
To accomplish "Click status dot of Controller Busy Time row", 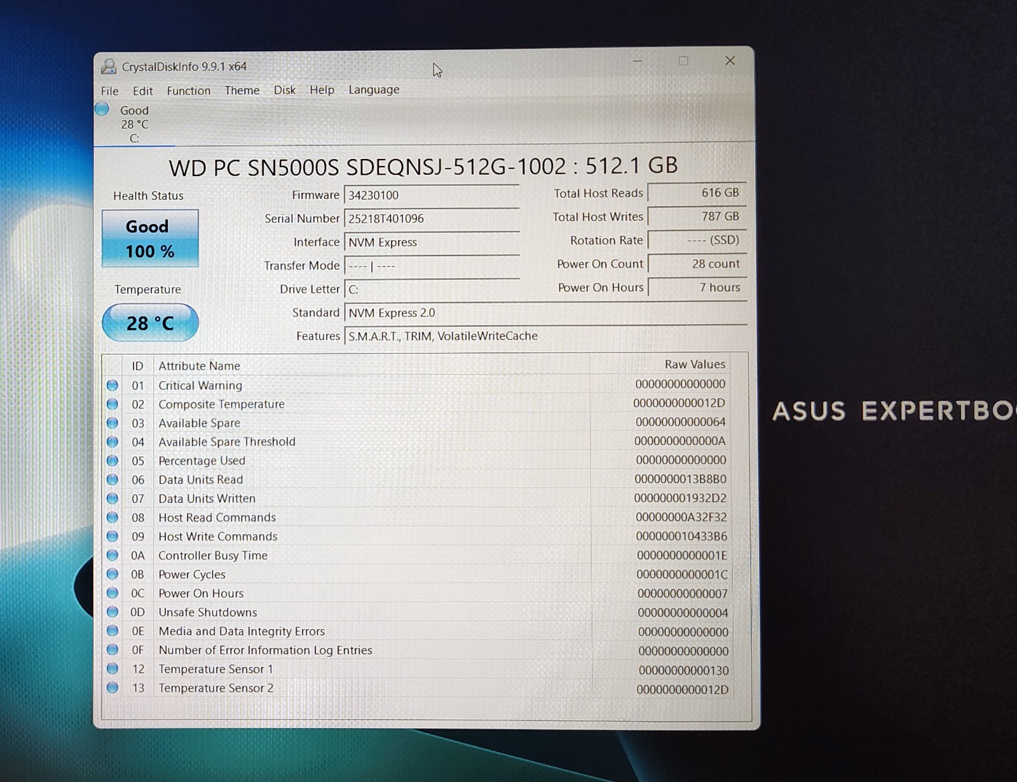I will pos(113,555).
